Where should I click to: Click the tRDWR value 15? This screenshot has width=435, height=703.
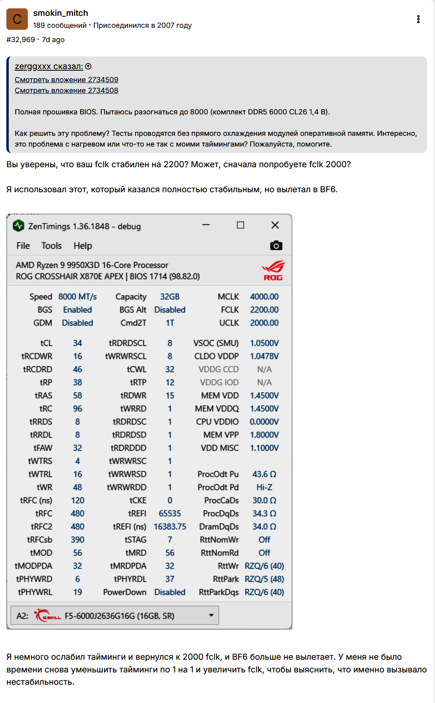click(170, 396)
